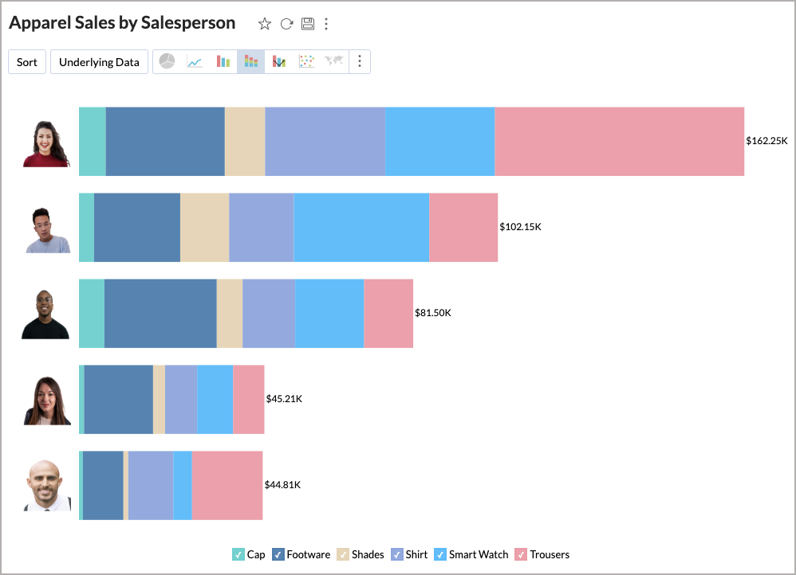
Task: Open the more chart types menu
Action: click(360, 61)
